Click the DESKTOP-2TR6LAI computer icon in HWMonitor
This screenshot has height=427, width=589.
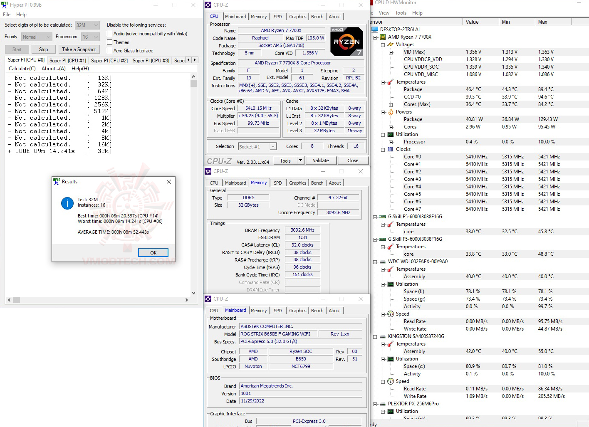coord(375,30)
